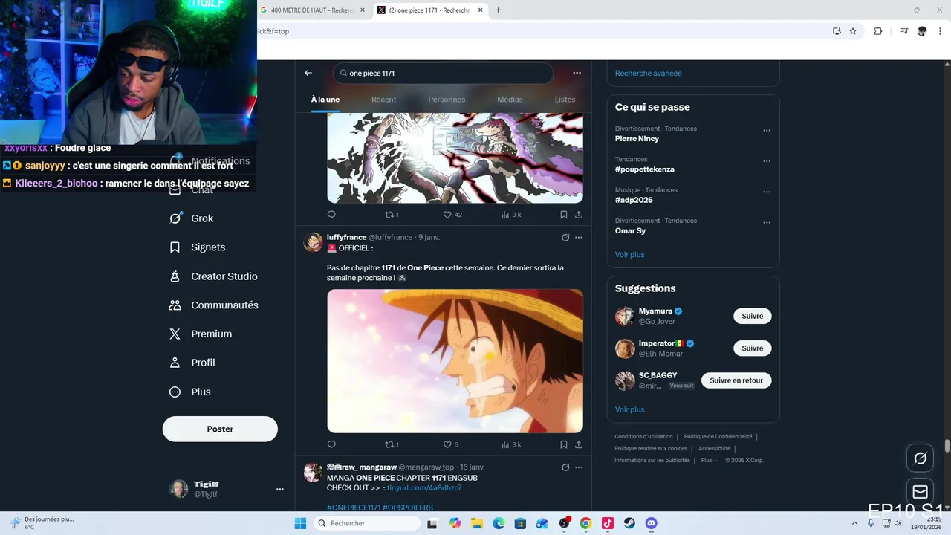Click the search field with one piece 1171
This screenshot has width=951, height=535.
(x=443, y=73)
